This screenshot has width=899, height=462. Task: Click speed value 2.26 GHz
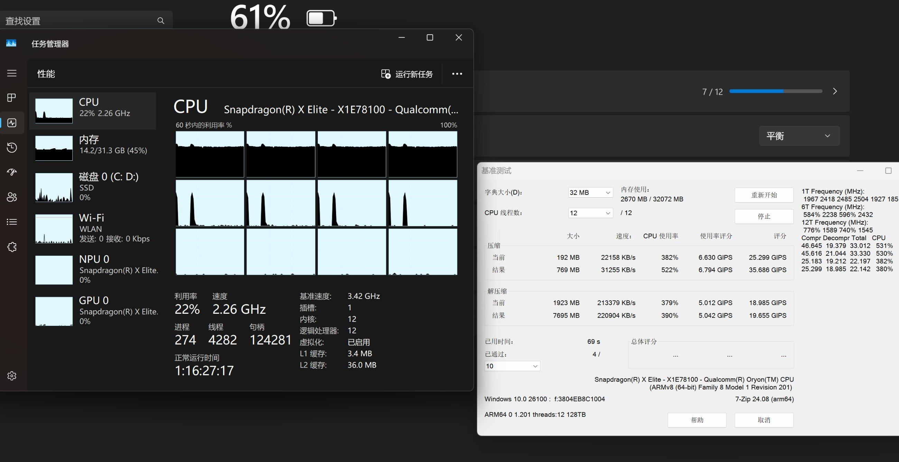click(x=239, y=309)
